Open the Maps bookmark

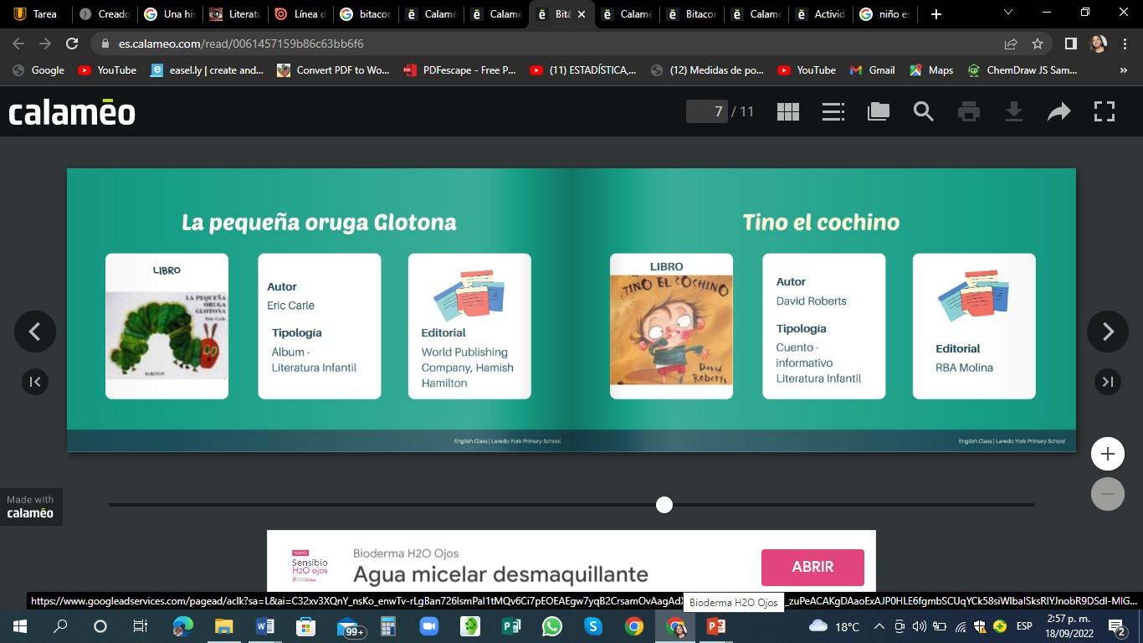(930, 70)
